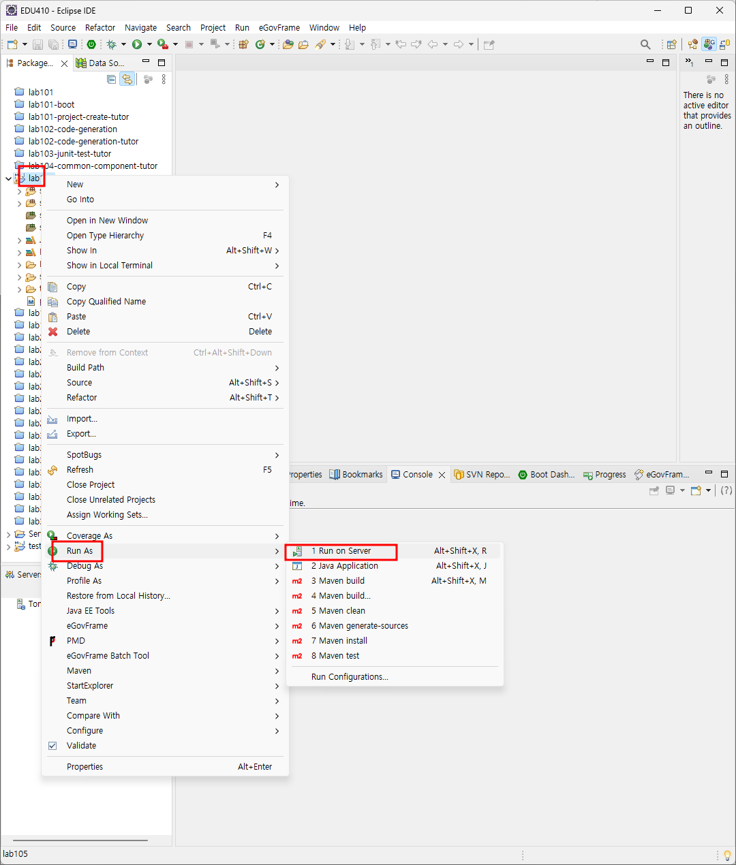The height and width of the screenshot is (865, 736).
Task: Close the Console tab with its X
Action: (442, 475)
